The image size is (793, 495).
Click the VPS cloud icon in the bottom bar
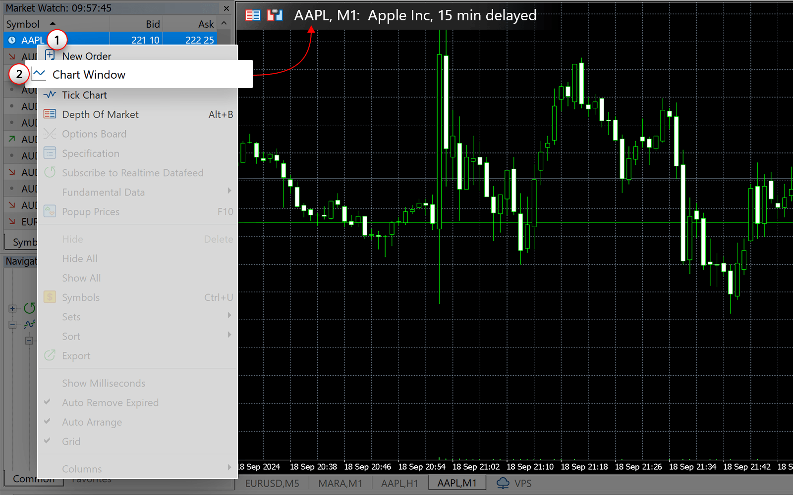[x=504, y=483]
